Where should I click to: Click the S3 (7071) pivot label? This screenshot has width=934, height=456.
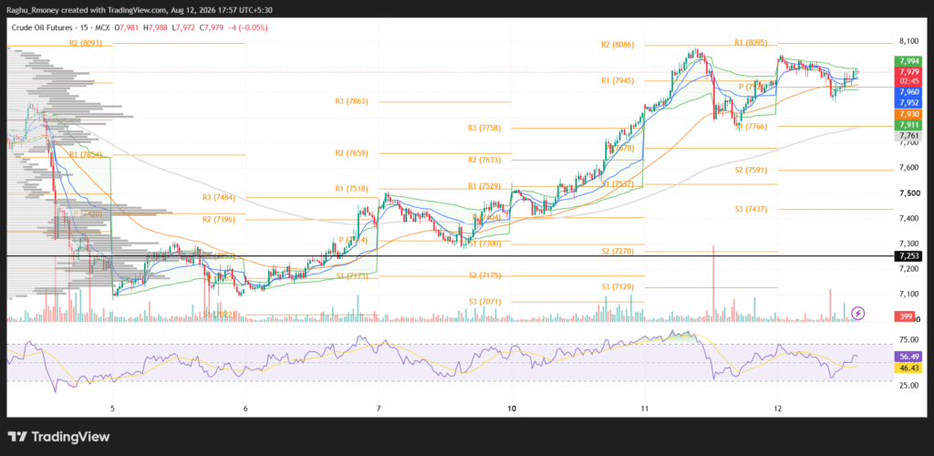click(x=485, y=302)
